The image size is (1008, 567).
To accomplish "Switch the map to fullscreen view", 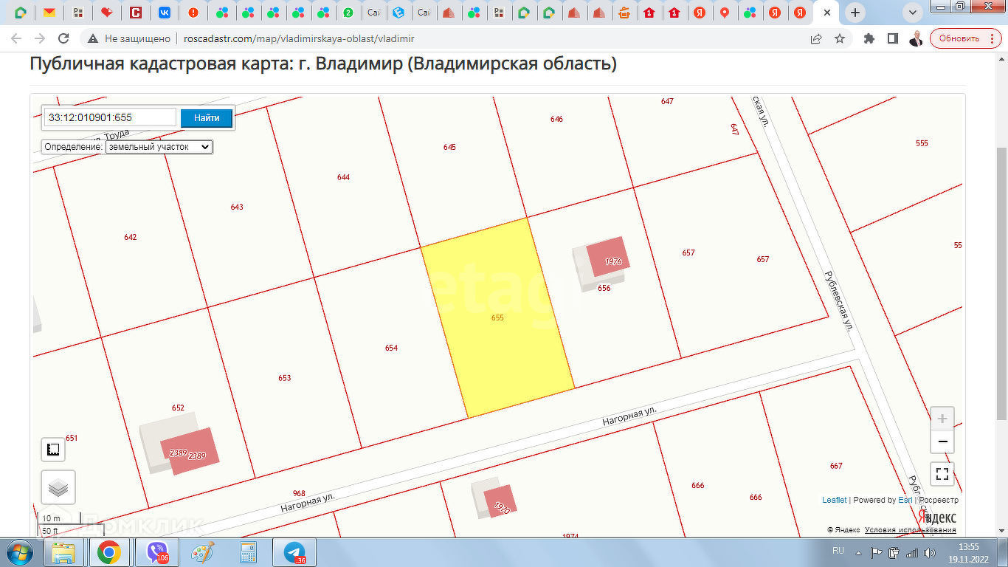I will [x=942, y=473].
